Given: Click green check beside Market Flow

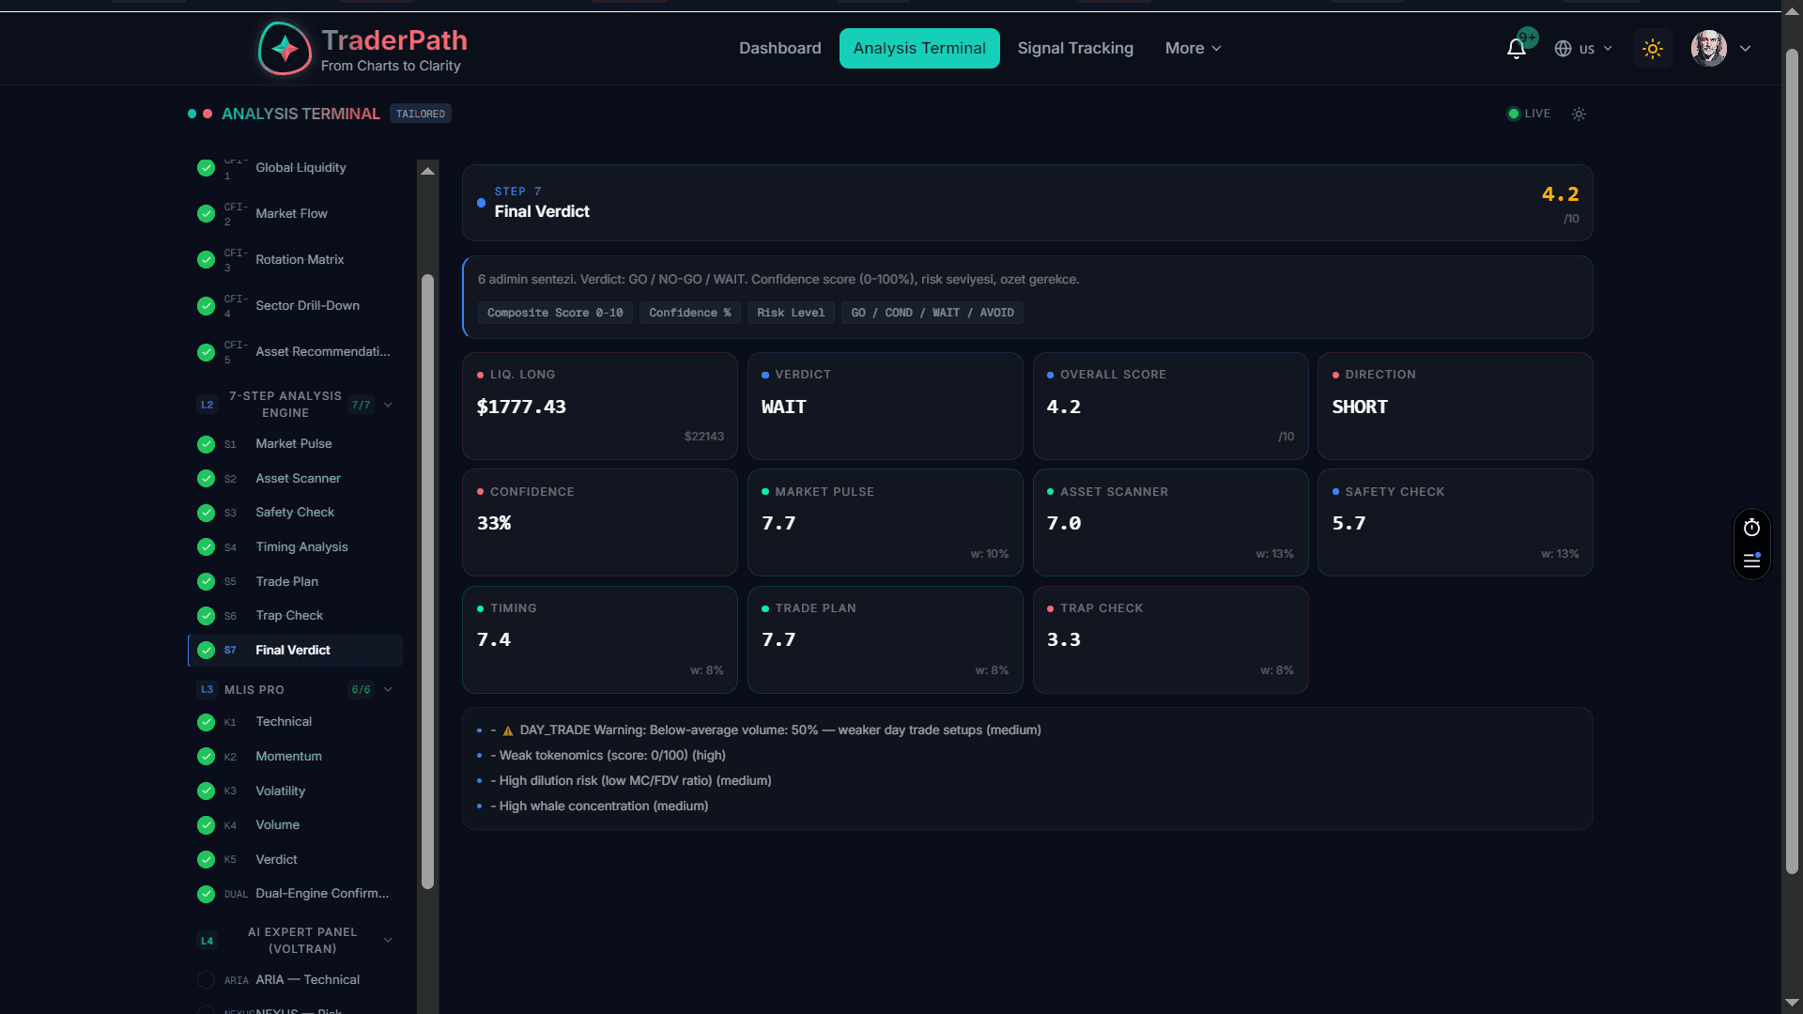Looking at the screenshot, I should pos(207,214).
